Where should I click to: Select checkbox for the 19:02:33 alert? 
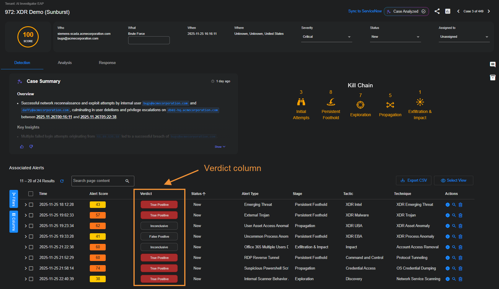(31, 215)
